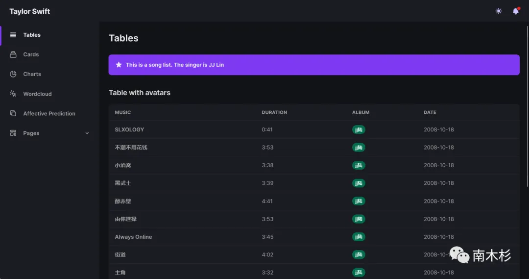The width and height of the screenshot is (529, 279).
Task: Click the star icon in purple banner
Action: (x=119, y=65)
